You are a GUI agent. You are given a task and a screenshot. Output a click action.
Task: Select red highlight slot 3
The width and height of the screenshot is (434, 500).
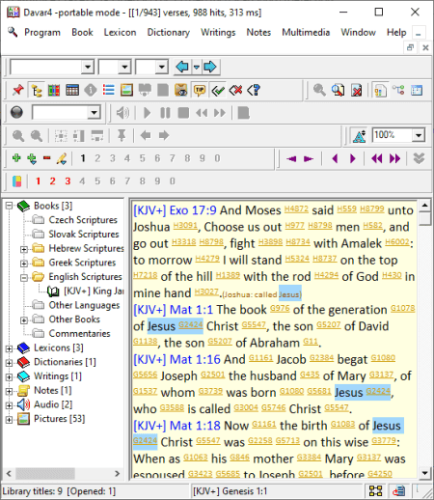[x=68, y=181]
